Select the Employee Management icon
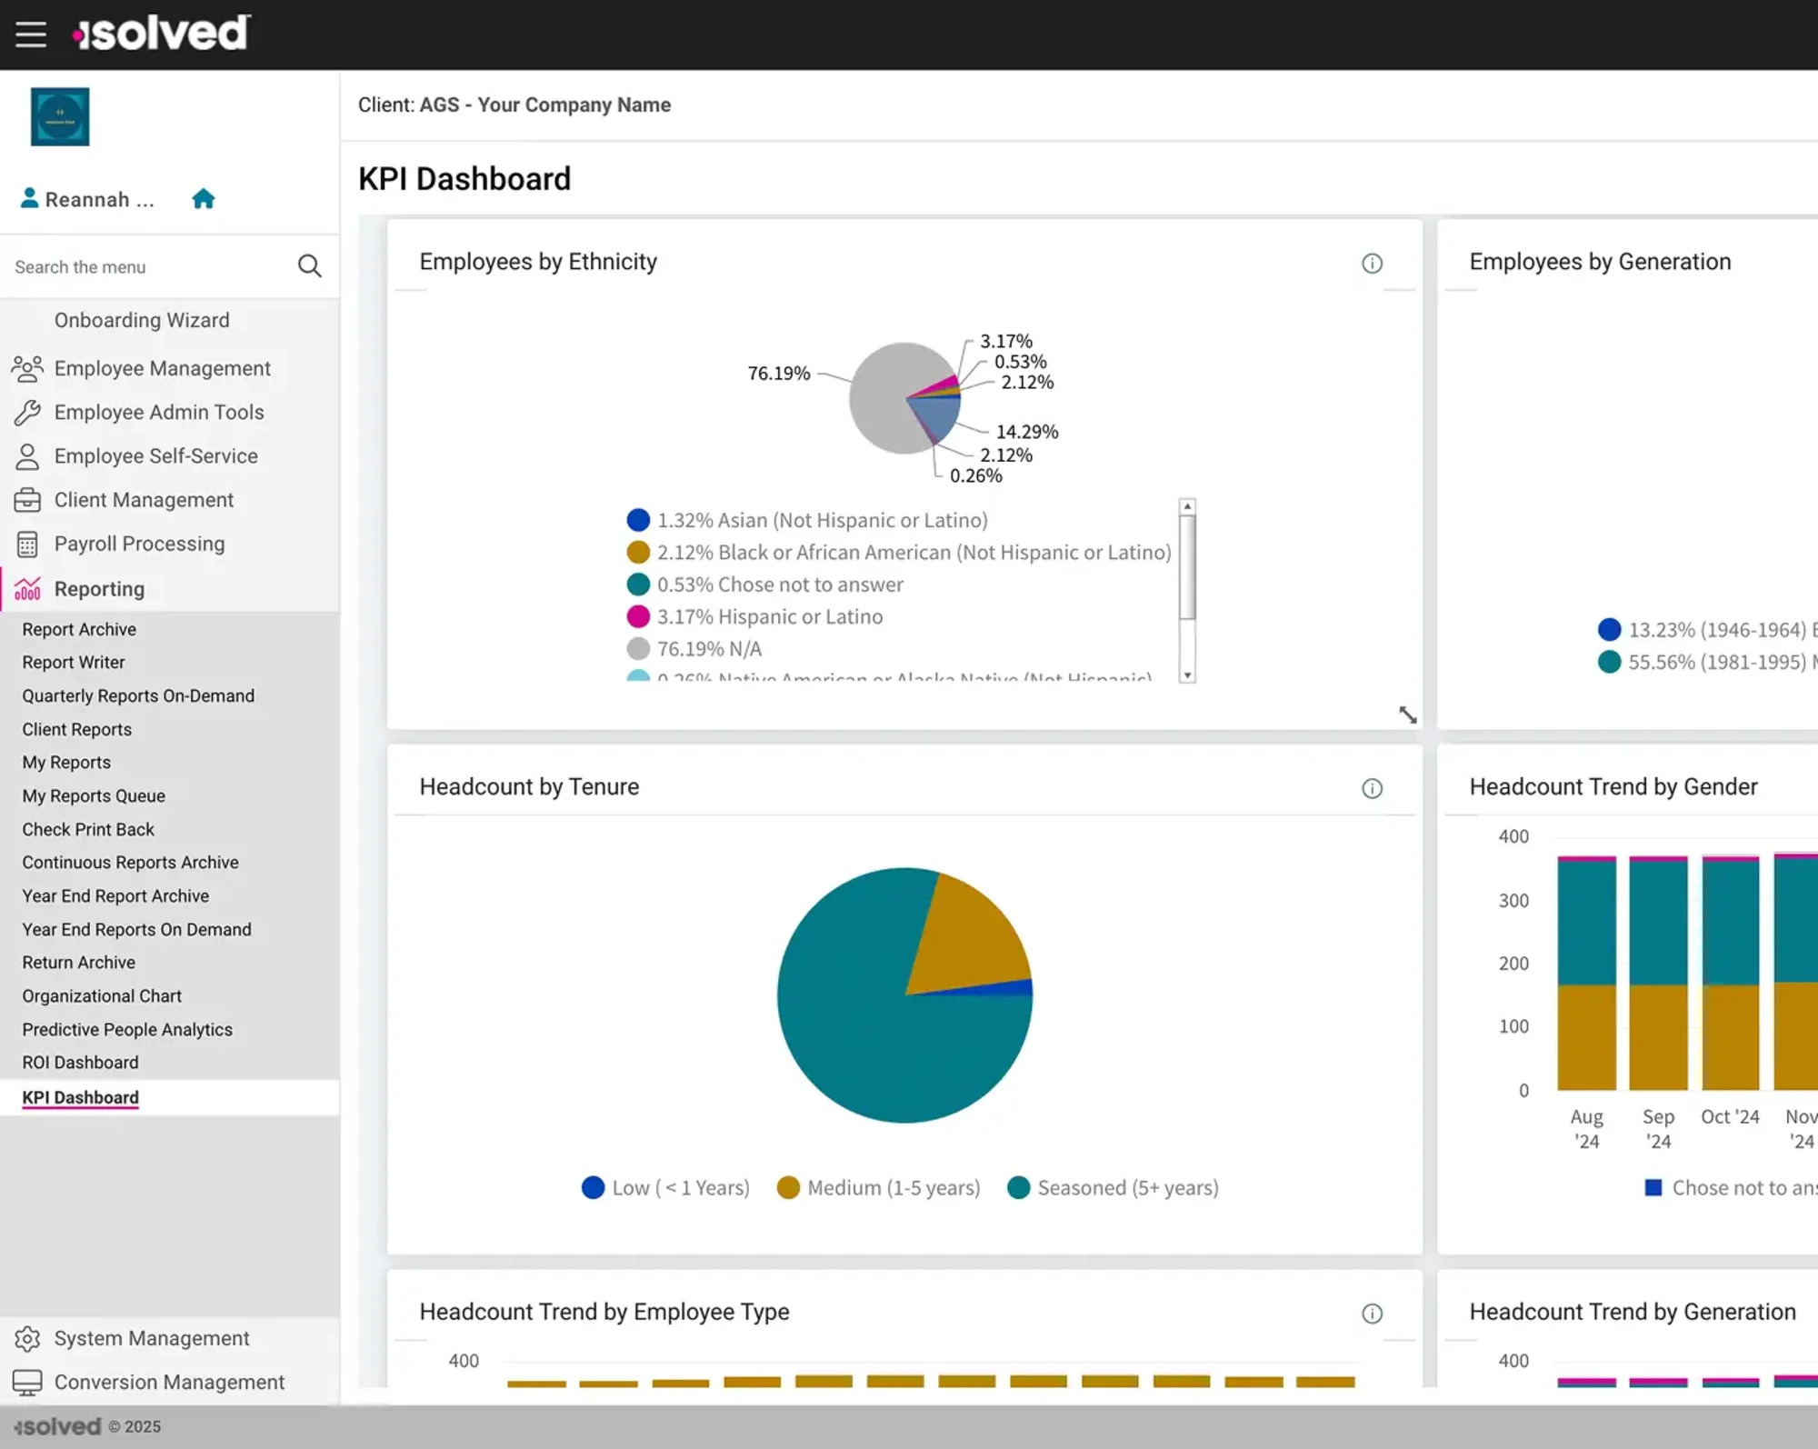The height and width of the screenshot is (1449, 1818). pos(27,368)
